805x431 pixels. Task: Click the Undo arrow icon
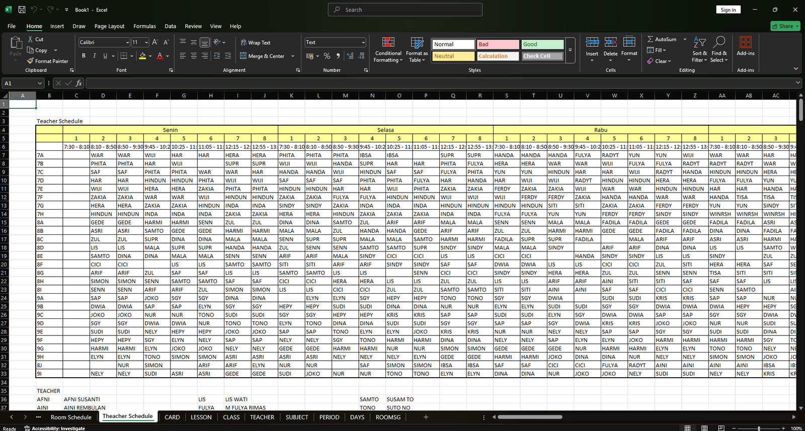tap(34, 10)
